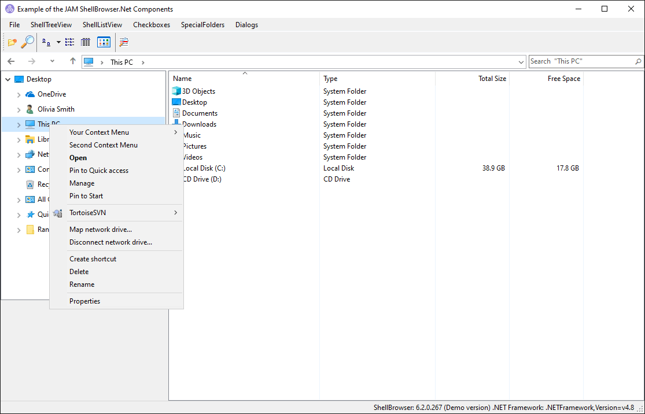Collapse the Desktop tree node
This screenshot has width=645, height=414.
click(8, 79)
